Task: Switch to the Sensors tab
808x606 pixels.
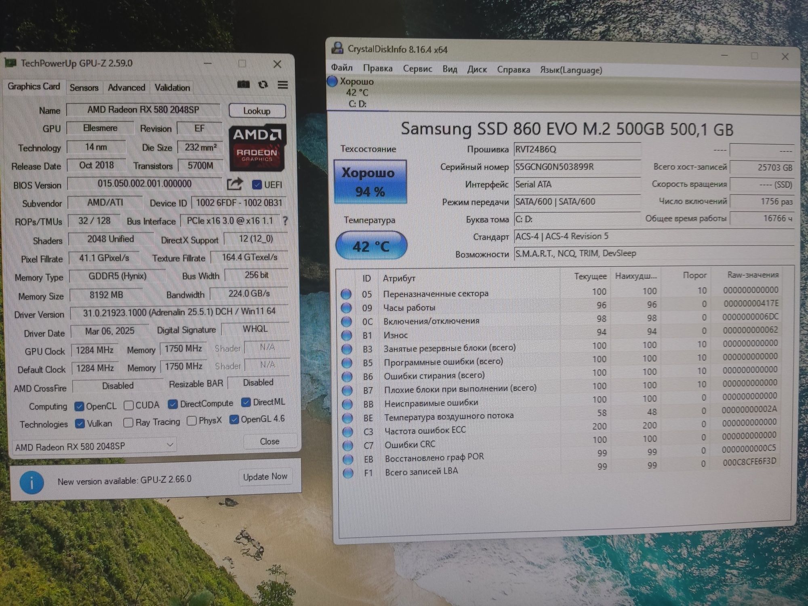Action: tap(84, 88)
